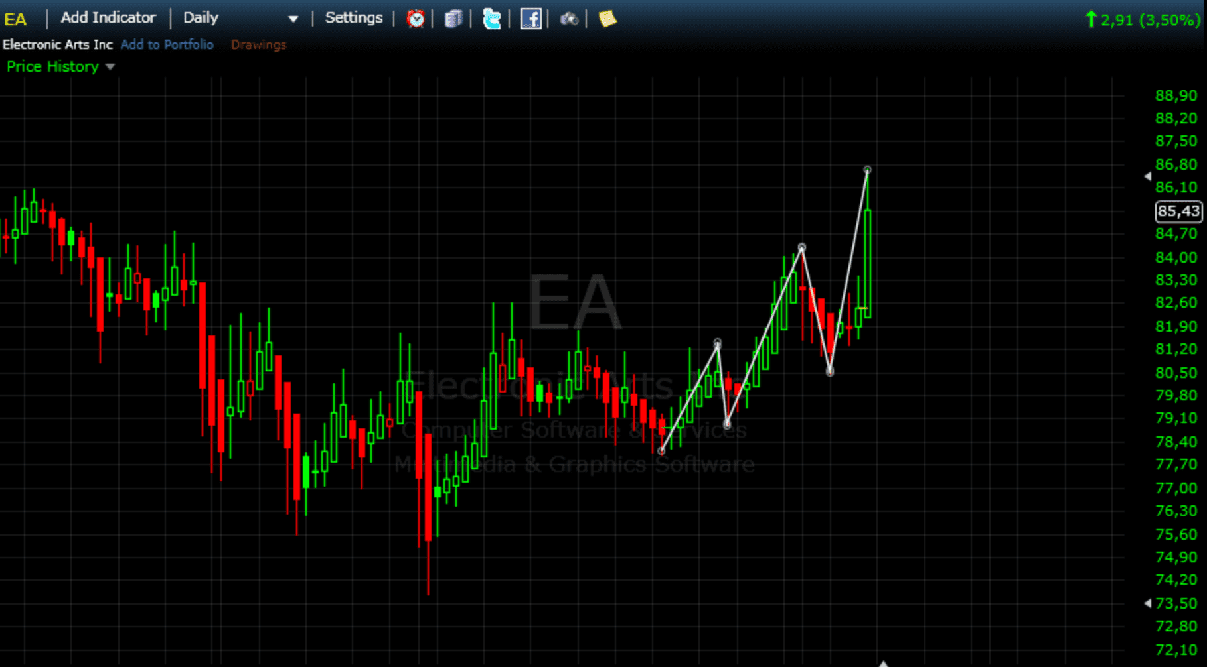Open the Drawings link
The height and width of the screenshot is (667, 1207).
pyautogui.click(x=259, y=44)
